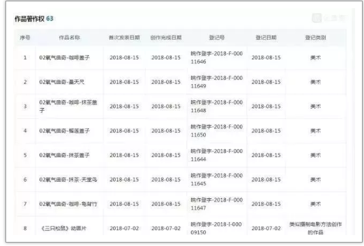Click serial number 2 in 量天尺 row

(x=25, y=82)
